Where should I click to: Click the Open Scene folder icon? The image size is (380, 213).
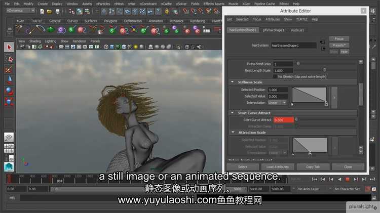click(x=50, y=11)
